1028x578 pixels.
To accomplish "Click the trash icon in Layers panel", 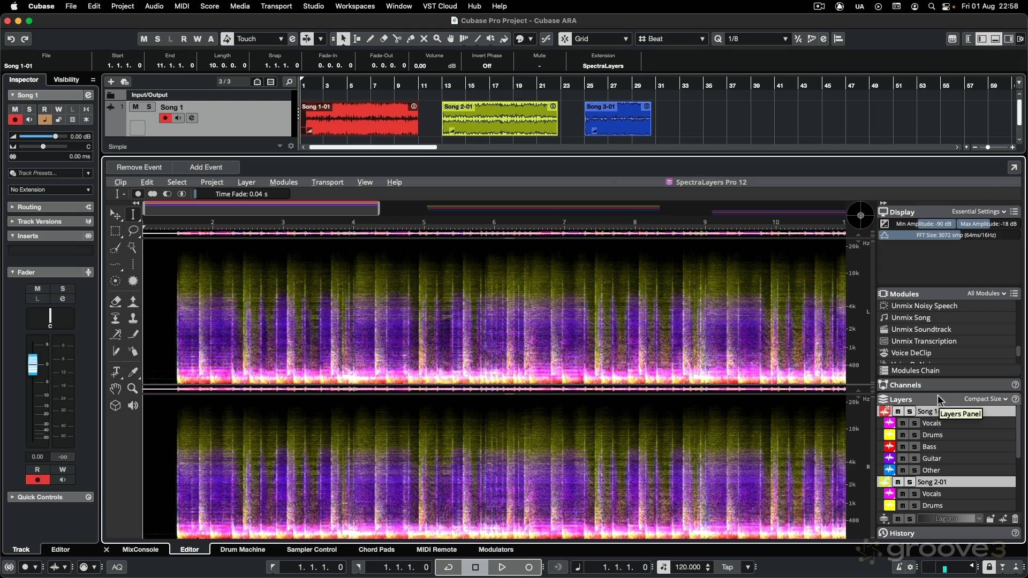I will 1015,519.
